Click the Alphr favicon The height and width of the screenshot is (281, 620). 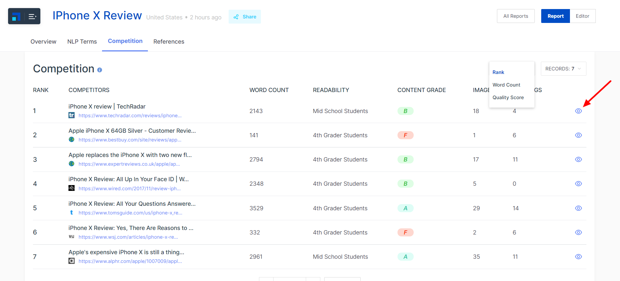[71, 261]
